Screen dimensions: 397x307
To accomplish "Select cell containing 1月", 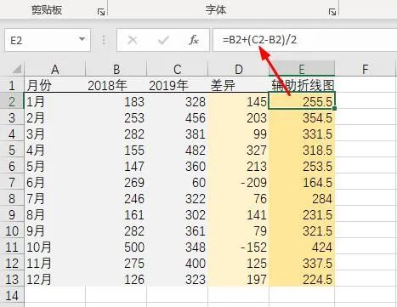I will pos(55,101).
